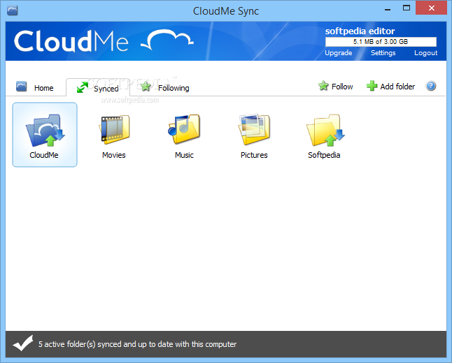Maximize the CloudMe Sync window
The width and height of the screenshot is (452, 363).
click(x=407, y=8)
